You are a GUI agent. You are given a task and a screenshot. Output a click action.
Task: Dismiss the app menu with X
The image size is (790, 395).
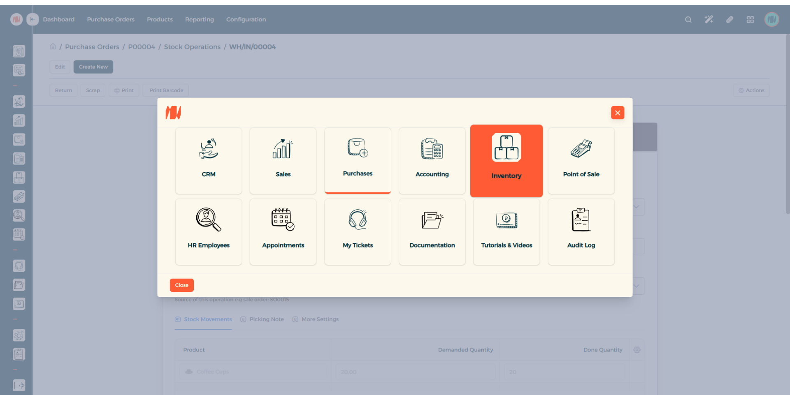[x=617, y=113]
